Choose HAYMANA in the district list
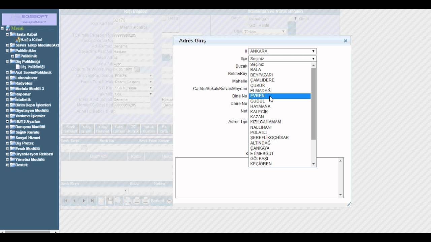 279,106
